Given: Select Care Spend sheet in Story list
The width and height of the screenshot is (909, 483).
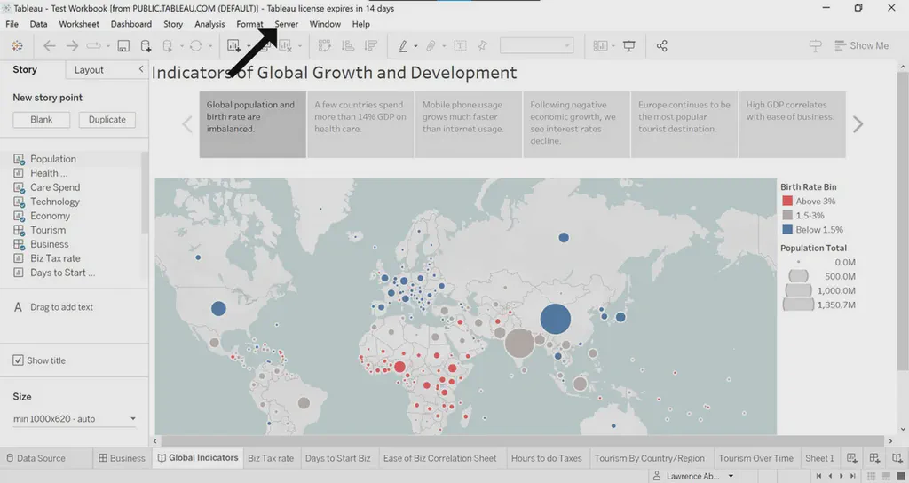Looking at the screenshot, I should [54, 187].
